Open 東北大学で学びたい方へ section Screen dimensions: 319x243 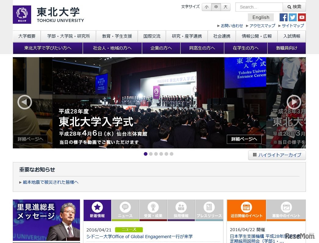coord(48,48)
